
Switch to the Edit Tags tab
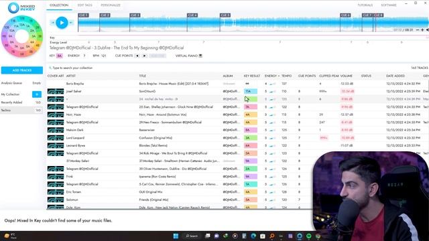[x=85, y=5]
